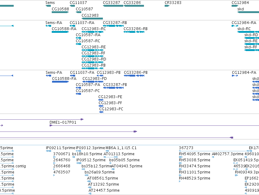Select EST AT13292.5prime
Screen dimensions: 259x195
click(103, 185)
